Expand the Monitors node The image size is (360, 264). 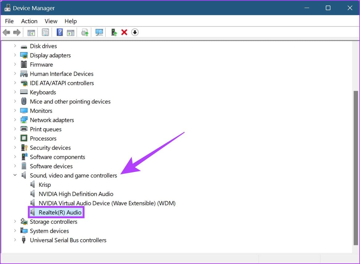(15, 111)
